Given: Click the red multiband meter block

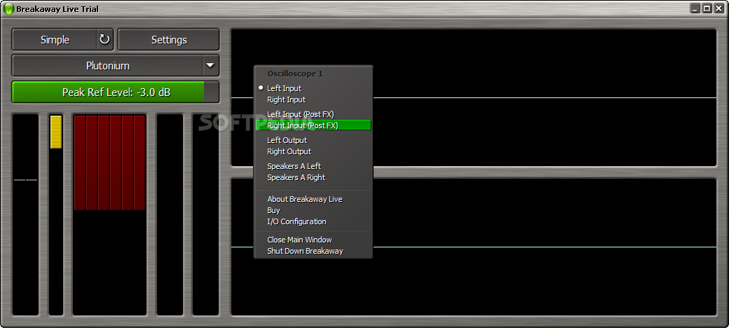Looking at the screenshot, I should pyautogui.click(x=110, y=163).
